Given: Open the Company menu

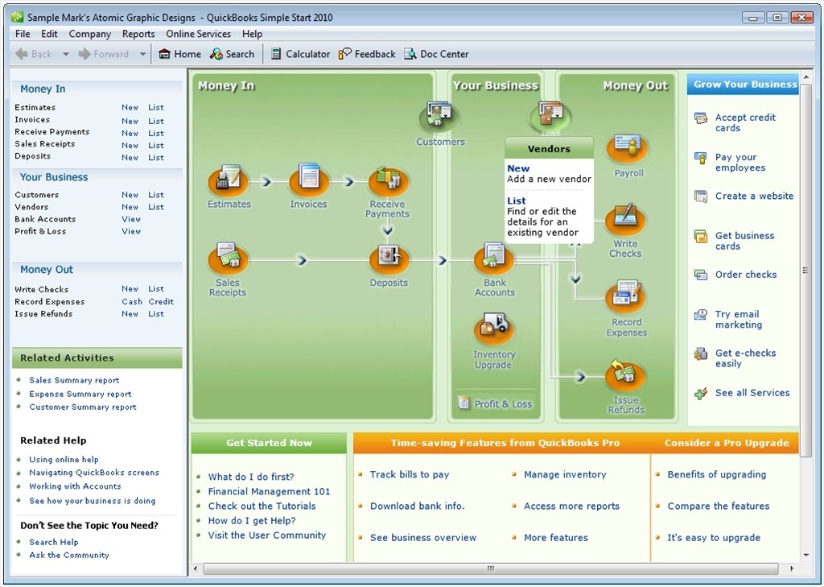Looking at the screenshot, I should point(90,34).
